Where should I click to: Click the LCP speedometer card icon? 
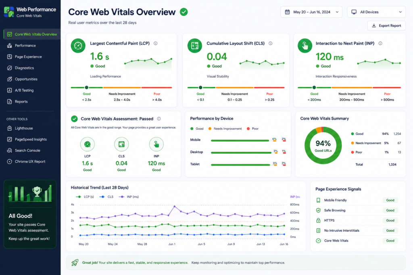click(78, 46)
